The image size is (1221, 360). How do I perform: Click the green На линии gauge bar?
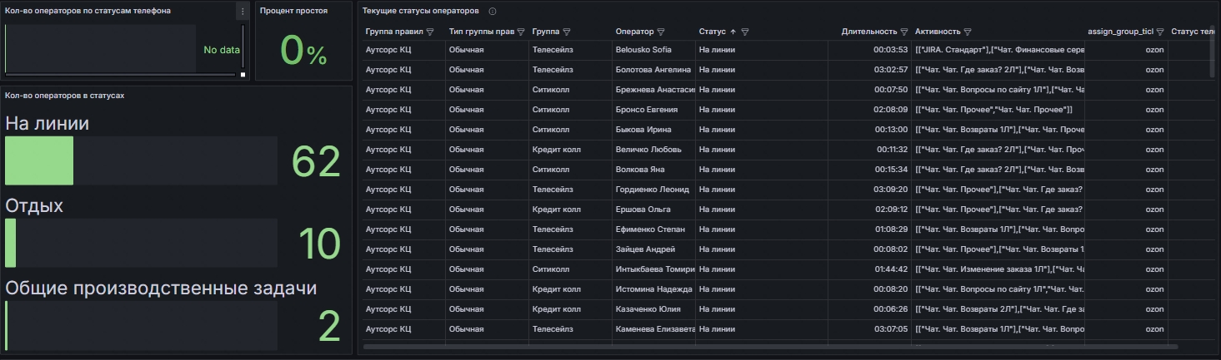tap(39, 160)
